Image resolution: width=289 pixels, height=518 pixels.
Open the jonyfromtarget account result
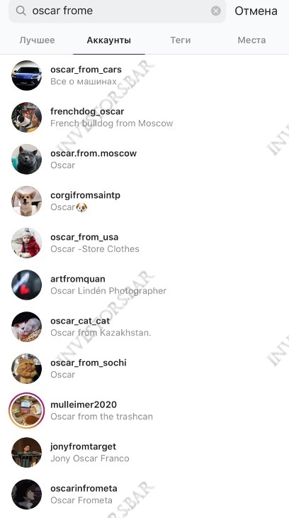144,452
